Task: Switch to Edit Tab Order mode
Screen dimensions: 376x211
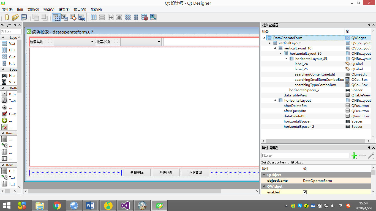Action: [x=81, y=17]
